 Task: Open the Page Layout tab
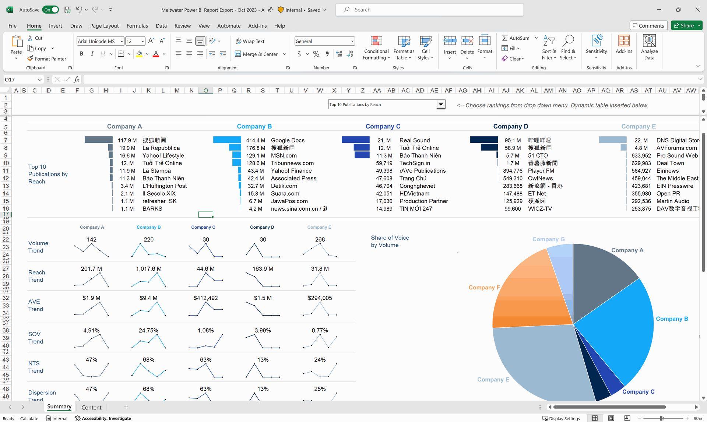click(104, 26)
